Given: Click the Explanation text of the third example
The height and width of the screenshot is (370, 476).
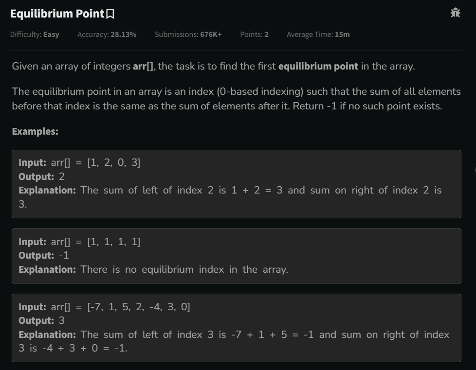Looking at the screenshot, I should coord(47,335).
